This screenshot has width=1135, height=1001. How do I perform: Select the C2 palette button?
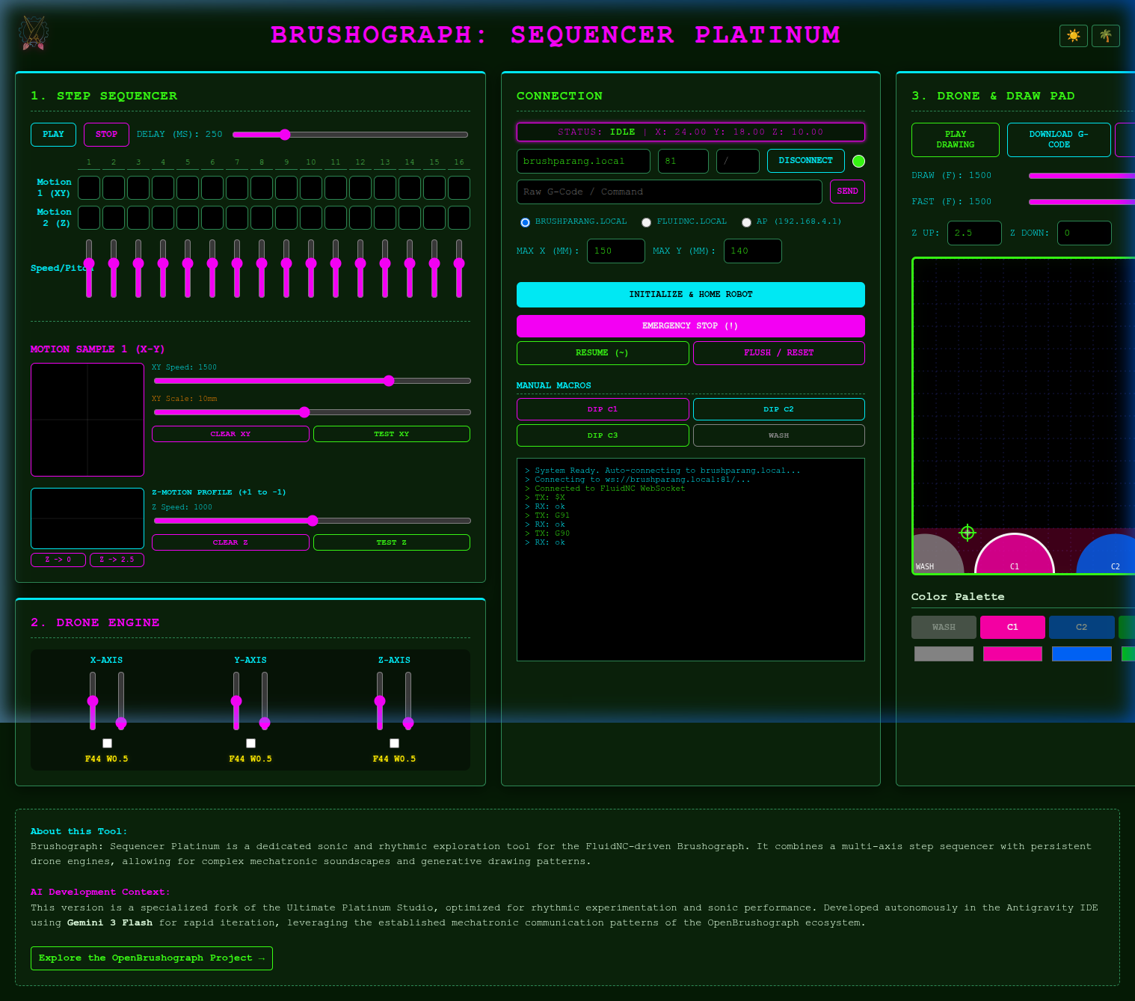tap(1081, 627)
